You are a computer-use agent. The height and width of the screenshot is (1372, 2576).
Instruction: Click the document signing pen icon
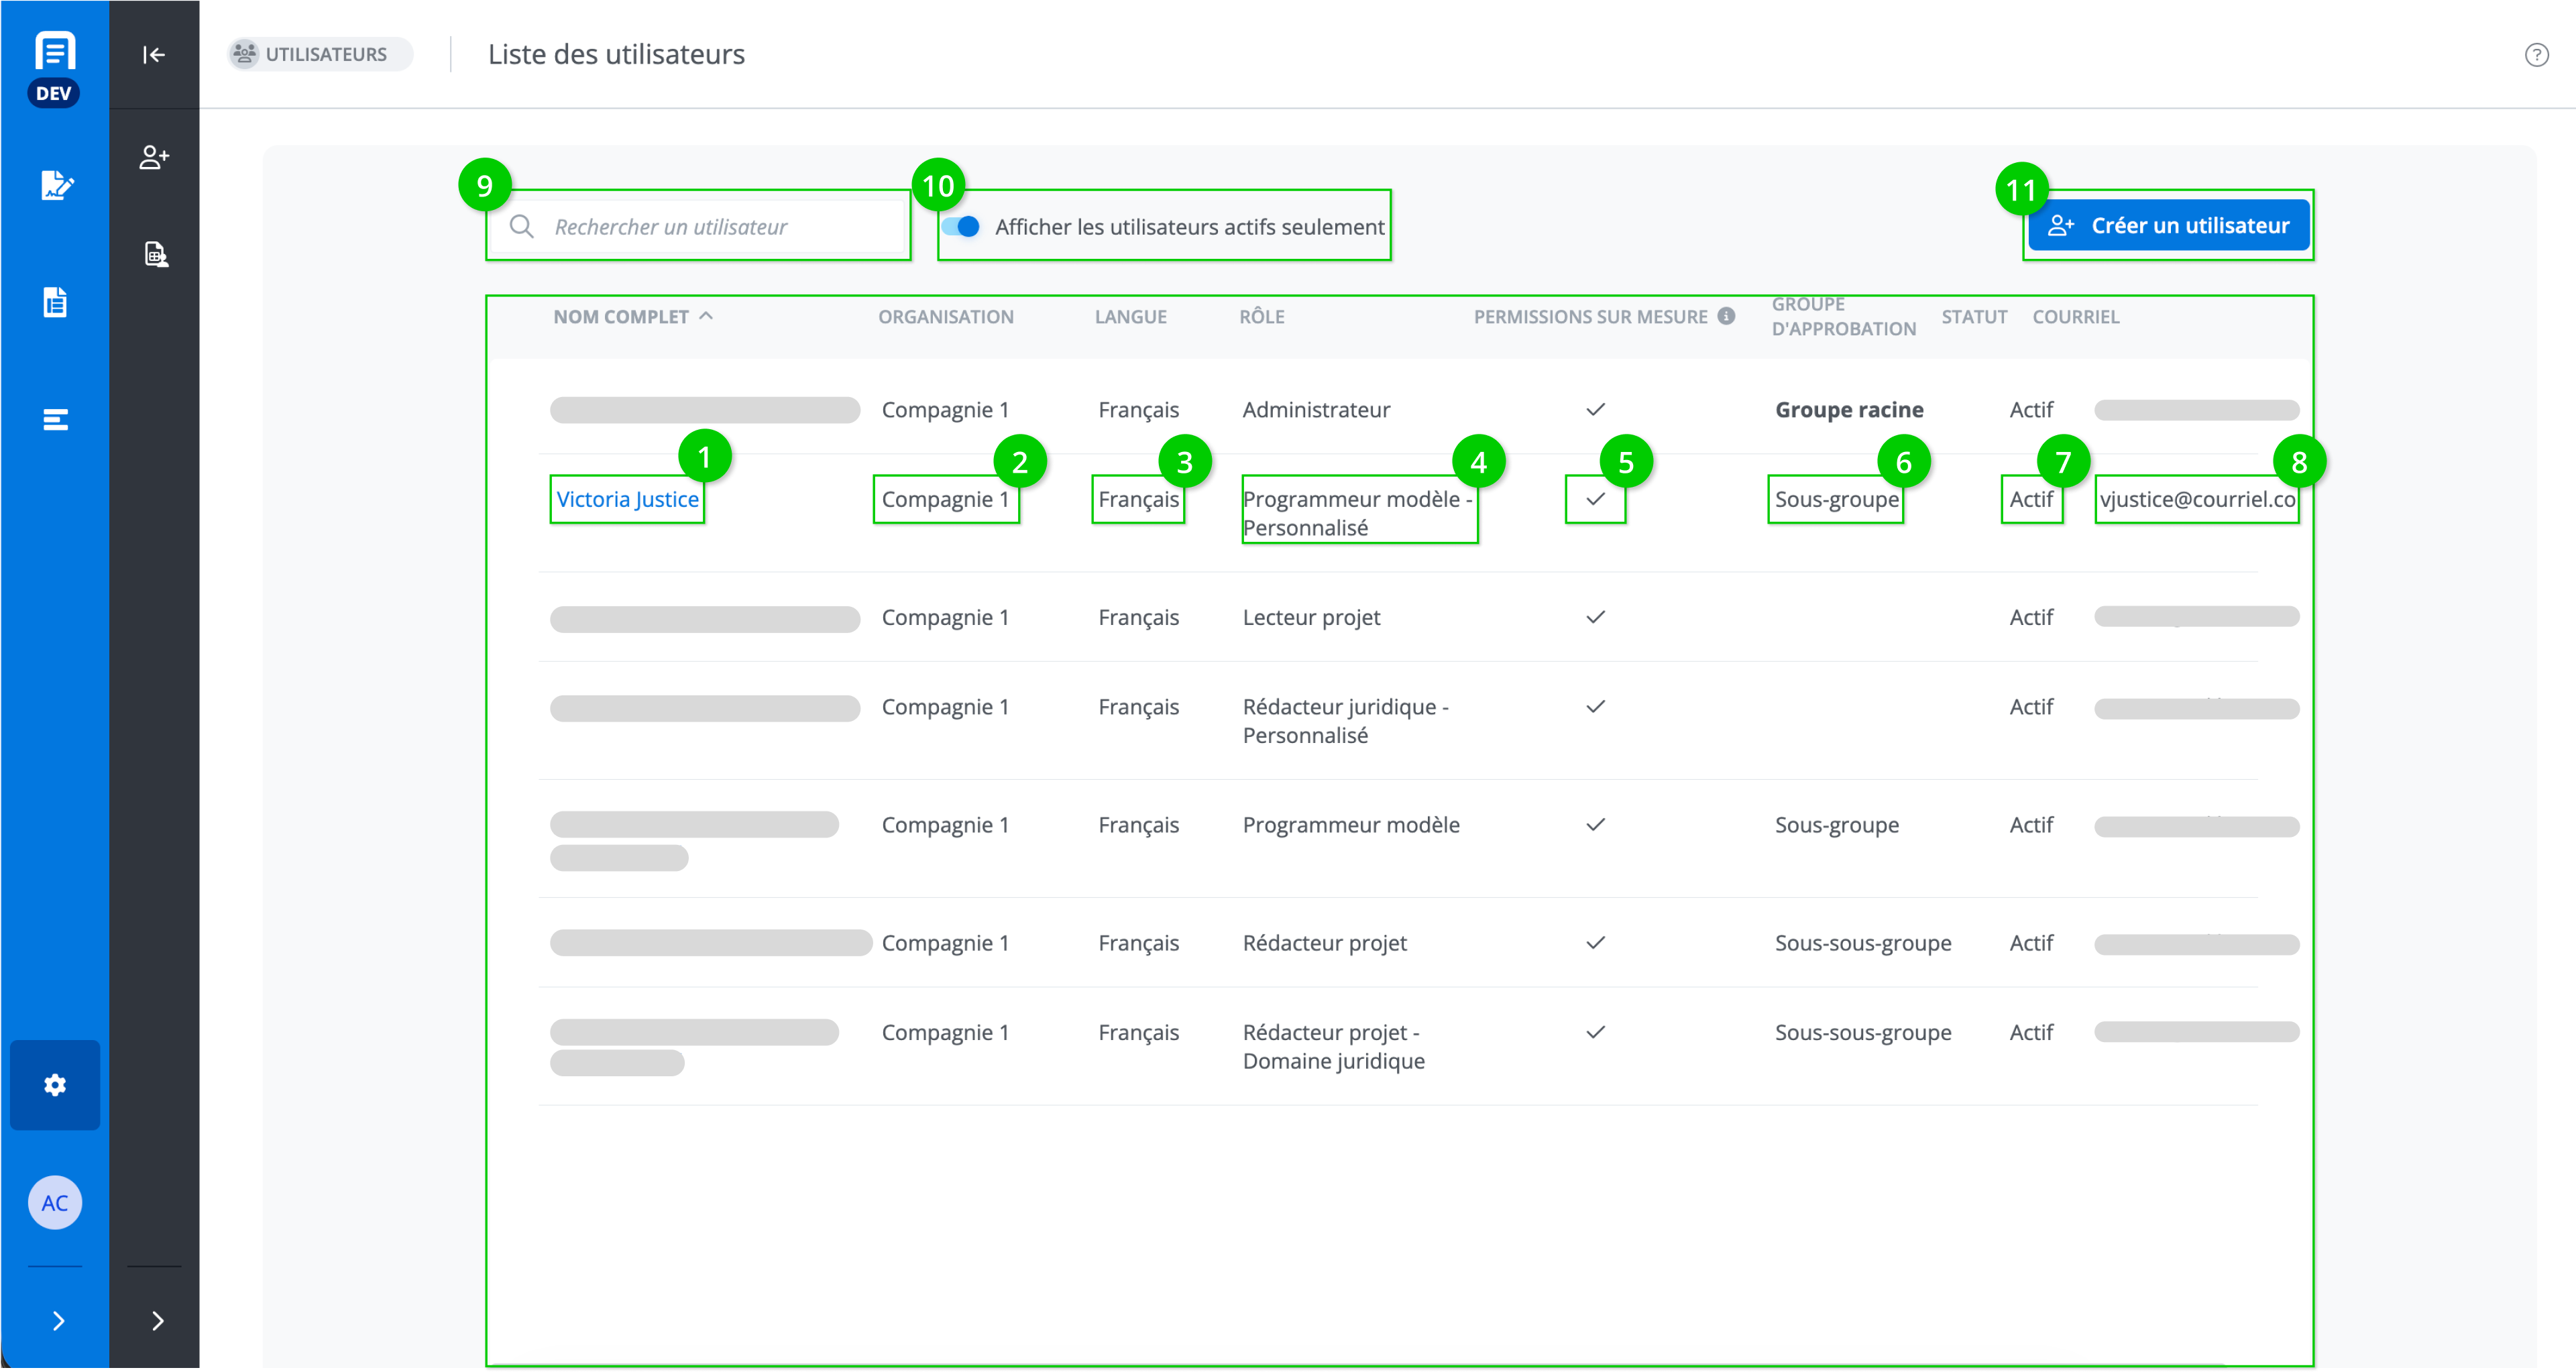pyautogui.click(x=56, y=185)
